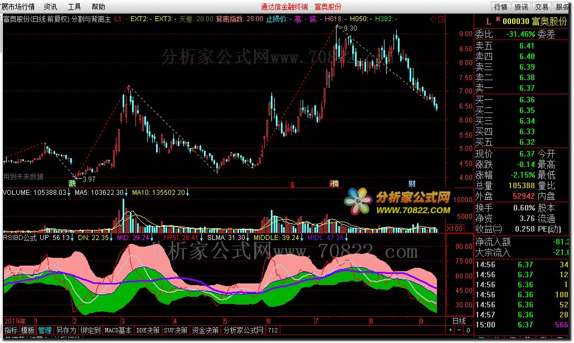Switch to the DDE决策 indicator tab
This screenshot has height=343, width=574.
coord(148,330)
